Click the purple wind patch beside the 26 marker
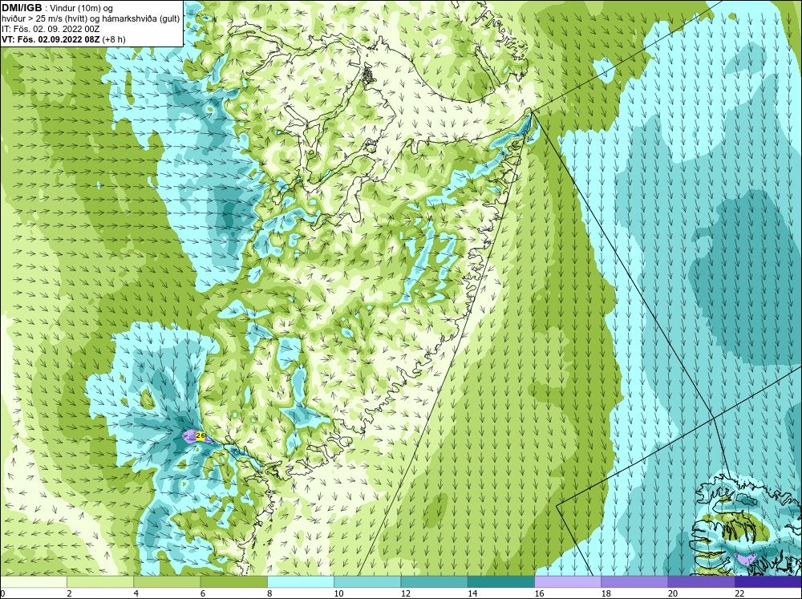 click(x=190, y=436)
